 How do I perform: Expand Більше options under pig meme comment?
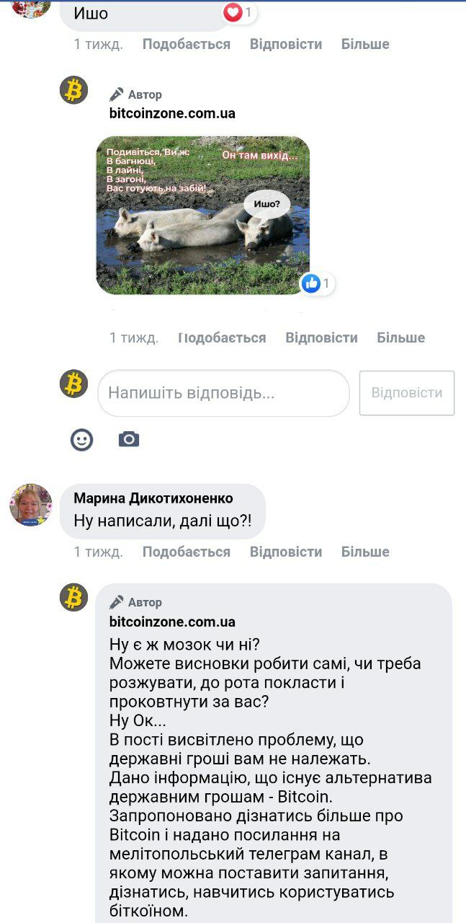pyautogui.click(x=401, y=337)
